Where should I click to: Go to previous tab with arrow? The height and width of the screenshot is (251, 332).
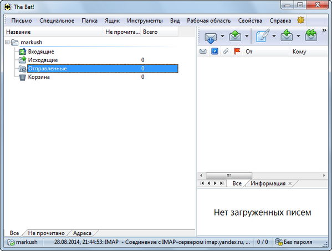(209, 183)
